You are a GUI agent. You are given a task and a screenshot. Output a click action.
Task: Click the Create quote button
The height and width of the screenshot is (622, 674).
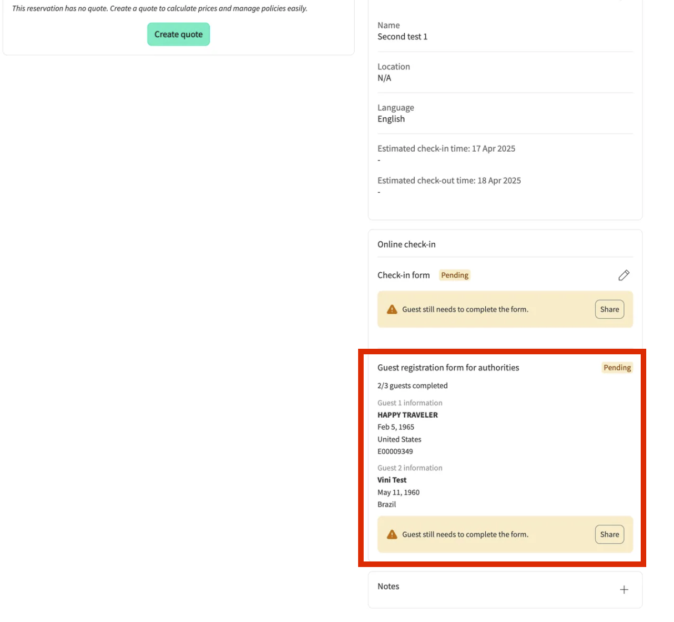(178, 34)
